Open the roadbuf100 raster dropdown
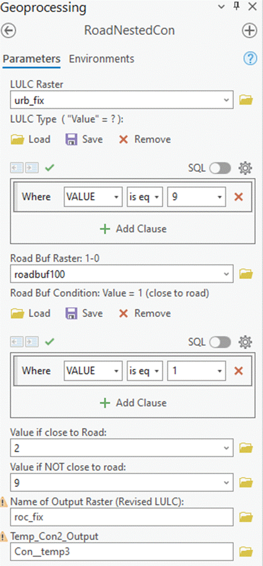The image size is (263, 566). 226,274
